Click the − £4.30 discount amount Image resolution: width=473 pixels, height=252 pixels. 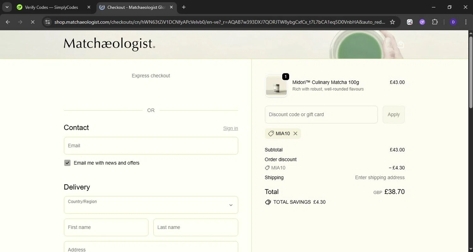tap(397, 168)
